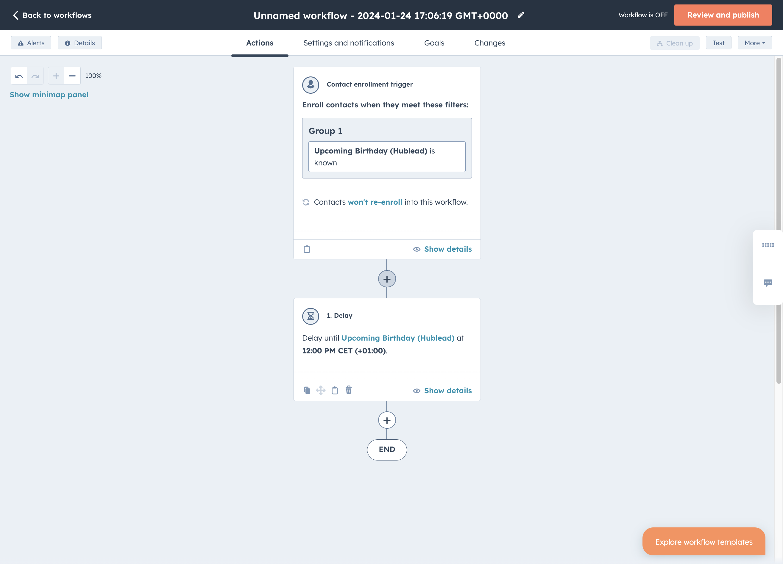Screen dimensions: 783x564
Task: Open Settings and notifications tab
Action: pyautogui.click(x=349, y=43)
